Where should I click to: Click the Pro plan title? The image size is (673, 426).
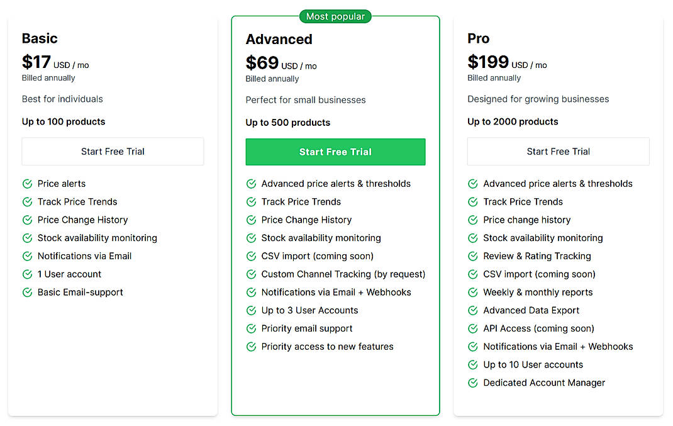point(478,38)
